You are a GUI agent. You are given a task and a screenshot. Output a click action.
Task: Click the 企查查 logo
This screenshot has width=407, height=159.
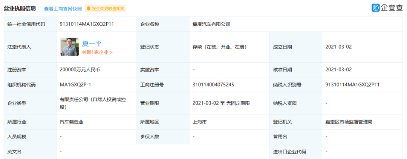(x=387, y=8)
